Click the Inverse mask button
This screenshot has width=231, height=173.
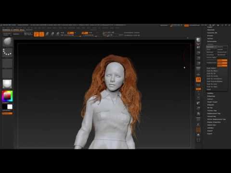[222, 47]
